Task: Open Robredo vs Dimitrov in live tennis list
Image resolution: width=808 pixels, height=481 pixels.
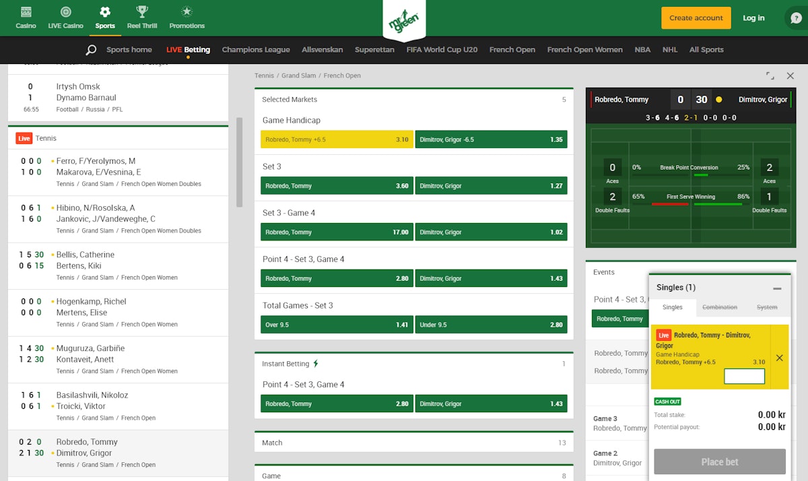Action: pos(119,453)
